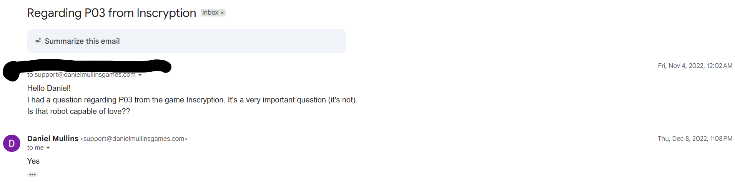Click the "Hello Daniel!" greeting line
The image size is (735, 183).
[49, 88]
